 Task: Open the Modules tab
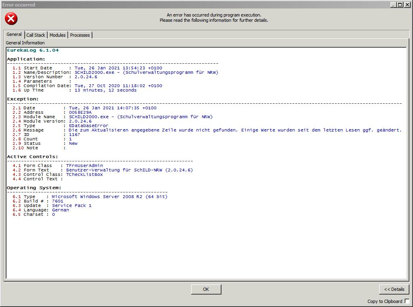(x=58, y=35)
